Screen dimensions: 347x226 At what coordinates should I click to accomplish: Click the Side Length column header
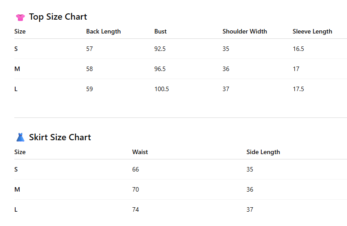[263, 152]
